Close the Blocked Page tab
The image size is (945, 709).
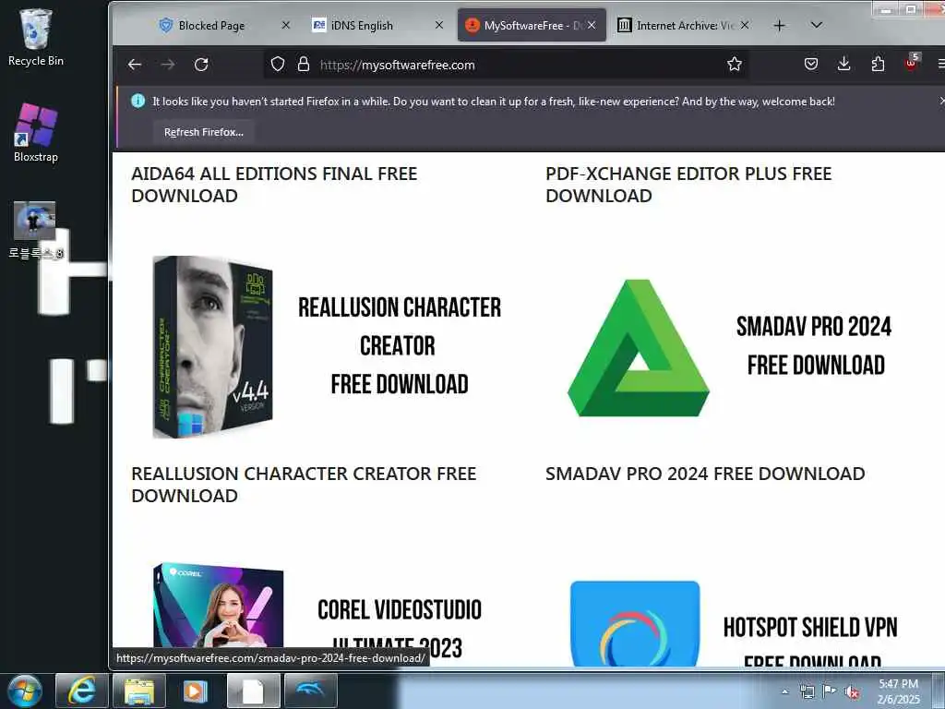point(286,25)
